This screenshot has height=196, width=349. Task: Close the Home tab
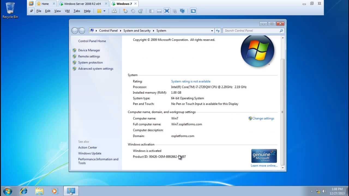(x=54, y=4)
